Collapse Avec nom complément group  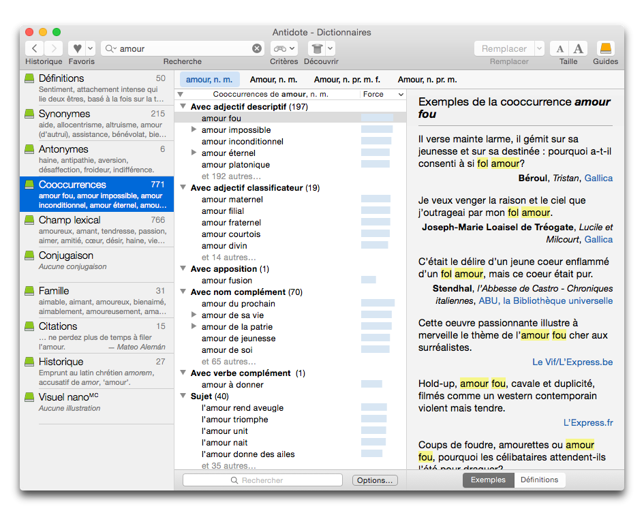click(183, 292)
